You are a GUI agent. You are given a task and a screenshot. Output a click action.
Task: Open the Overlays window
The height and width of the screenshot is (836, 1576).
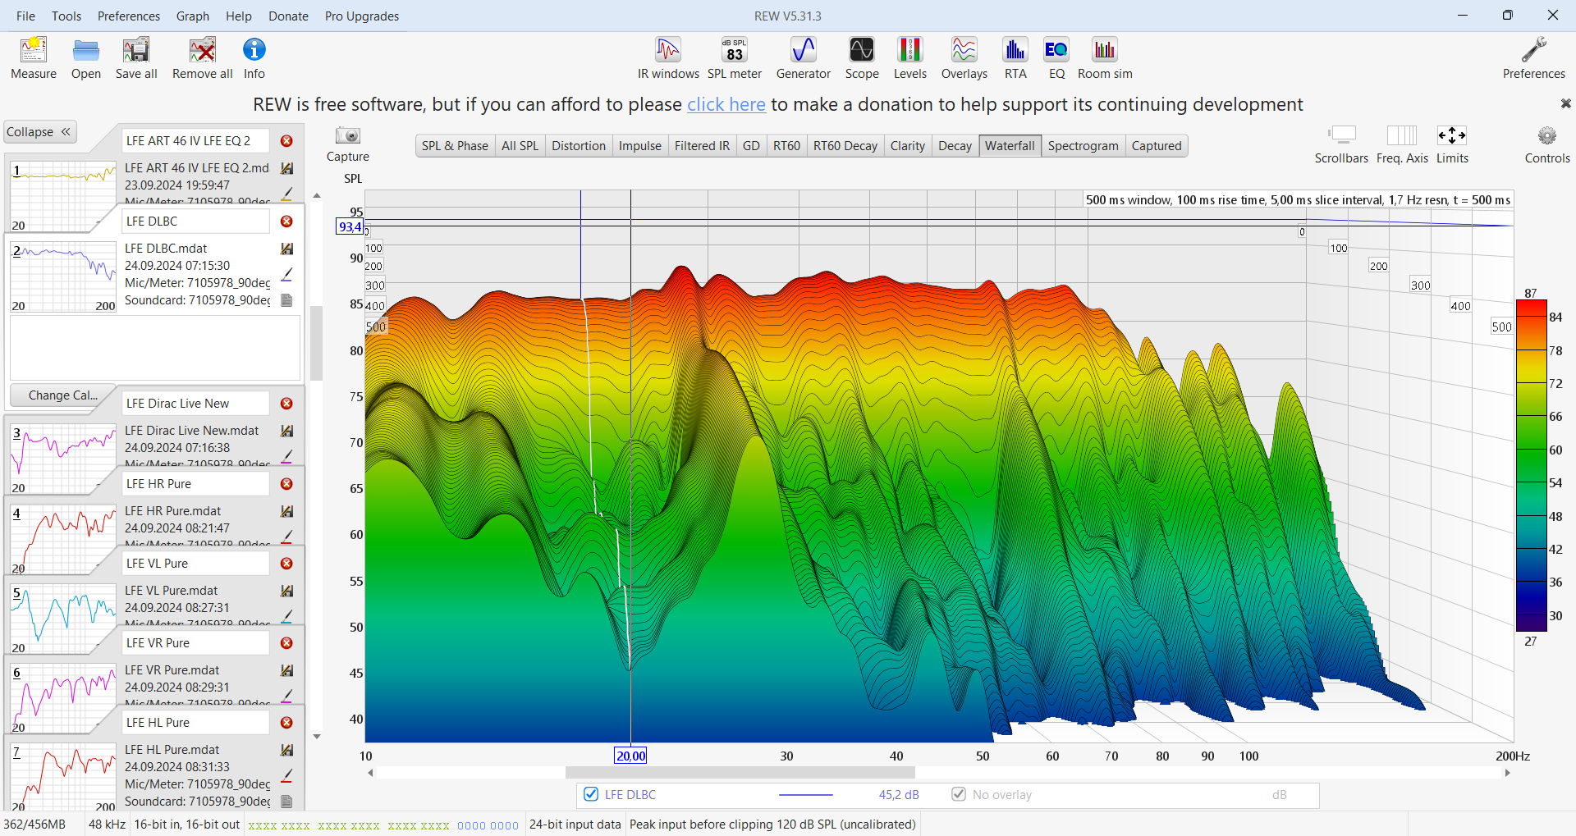[x=964, y=58]
